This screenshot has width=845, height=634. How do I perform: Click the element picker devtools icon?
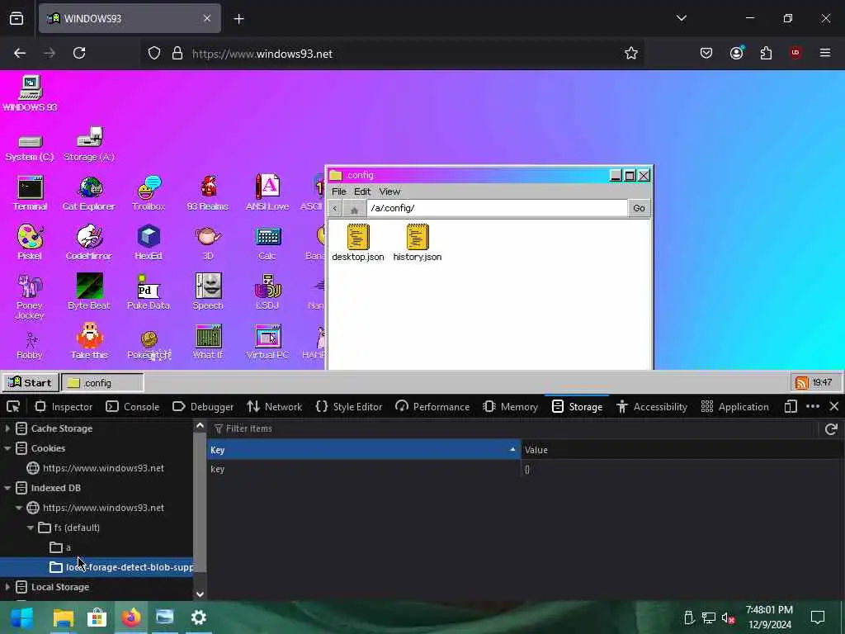tap(13, 406)
